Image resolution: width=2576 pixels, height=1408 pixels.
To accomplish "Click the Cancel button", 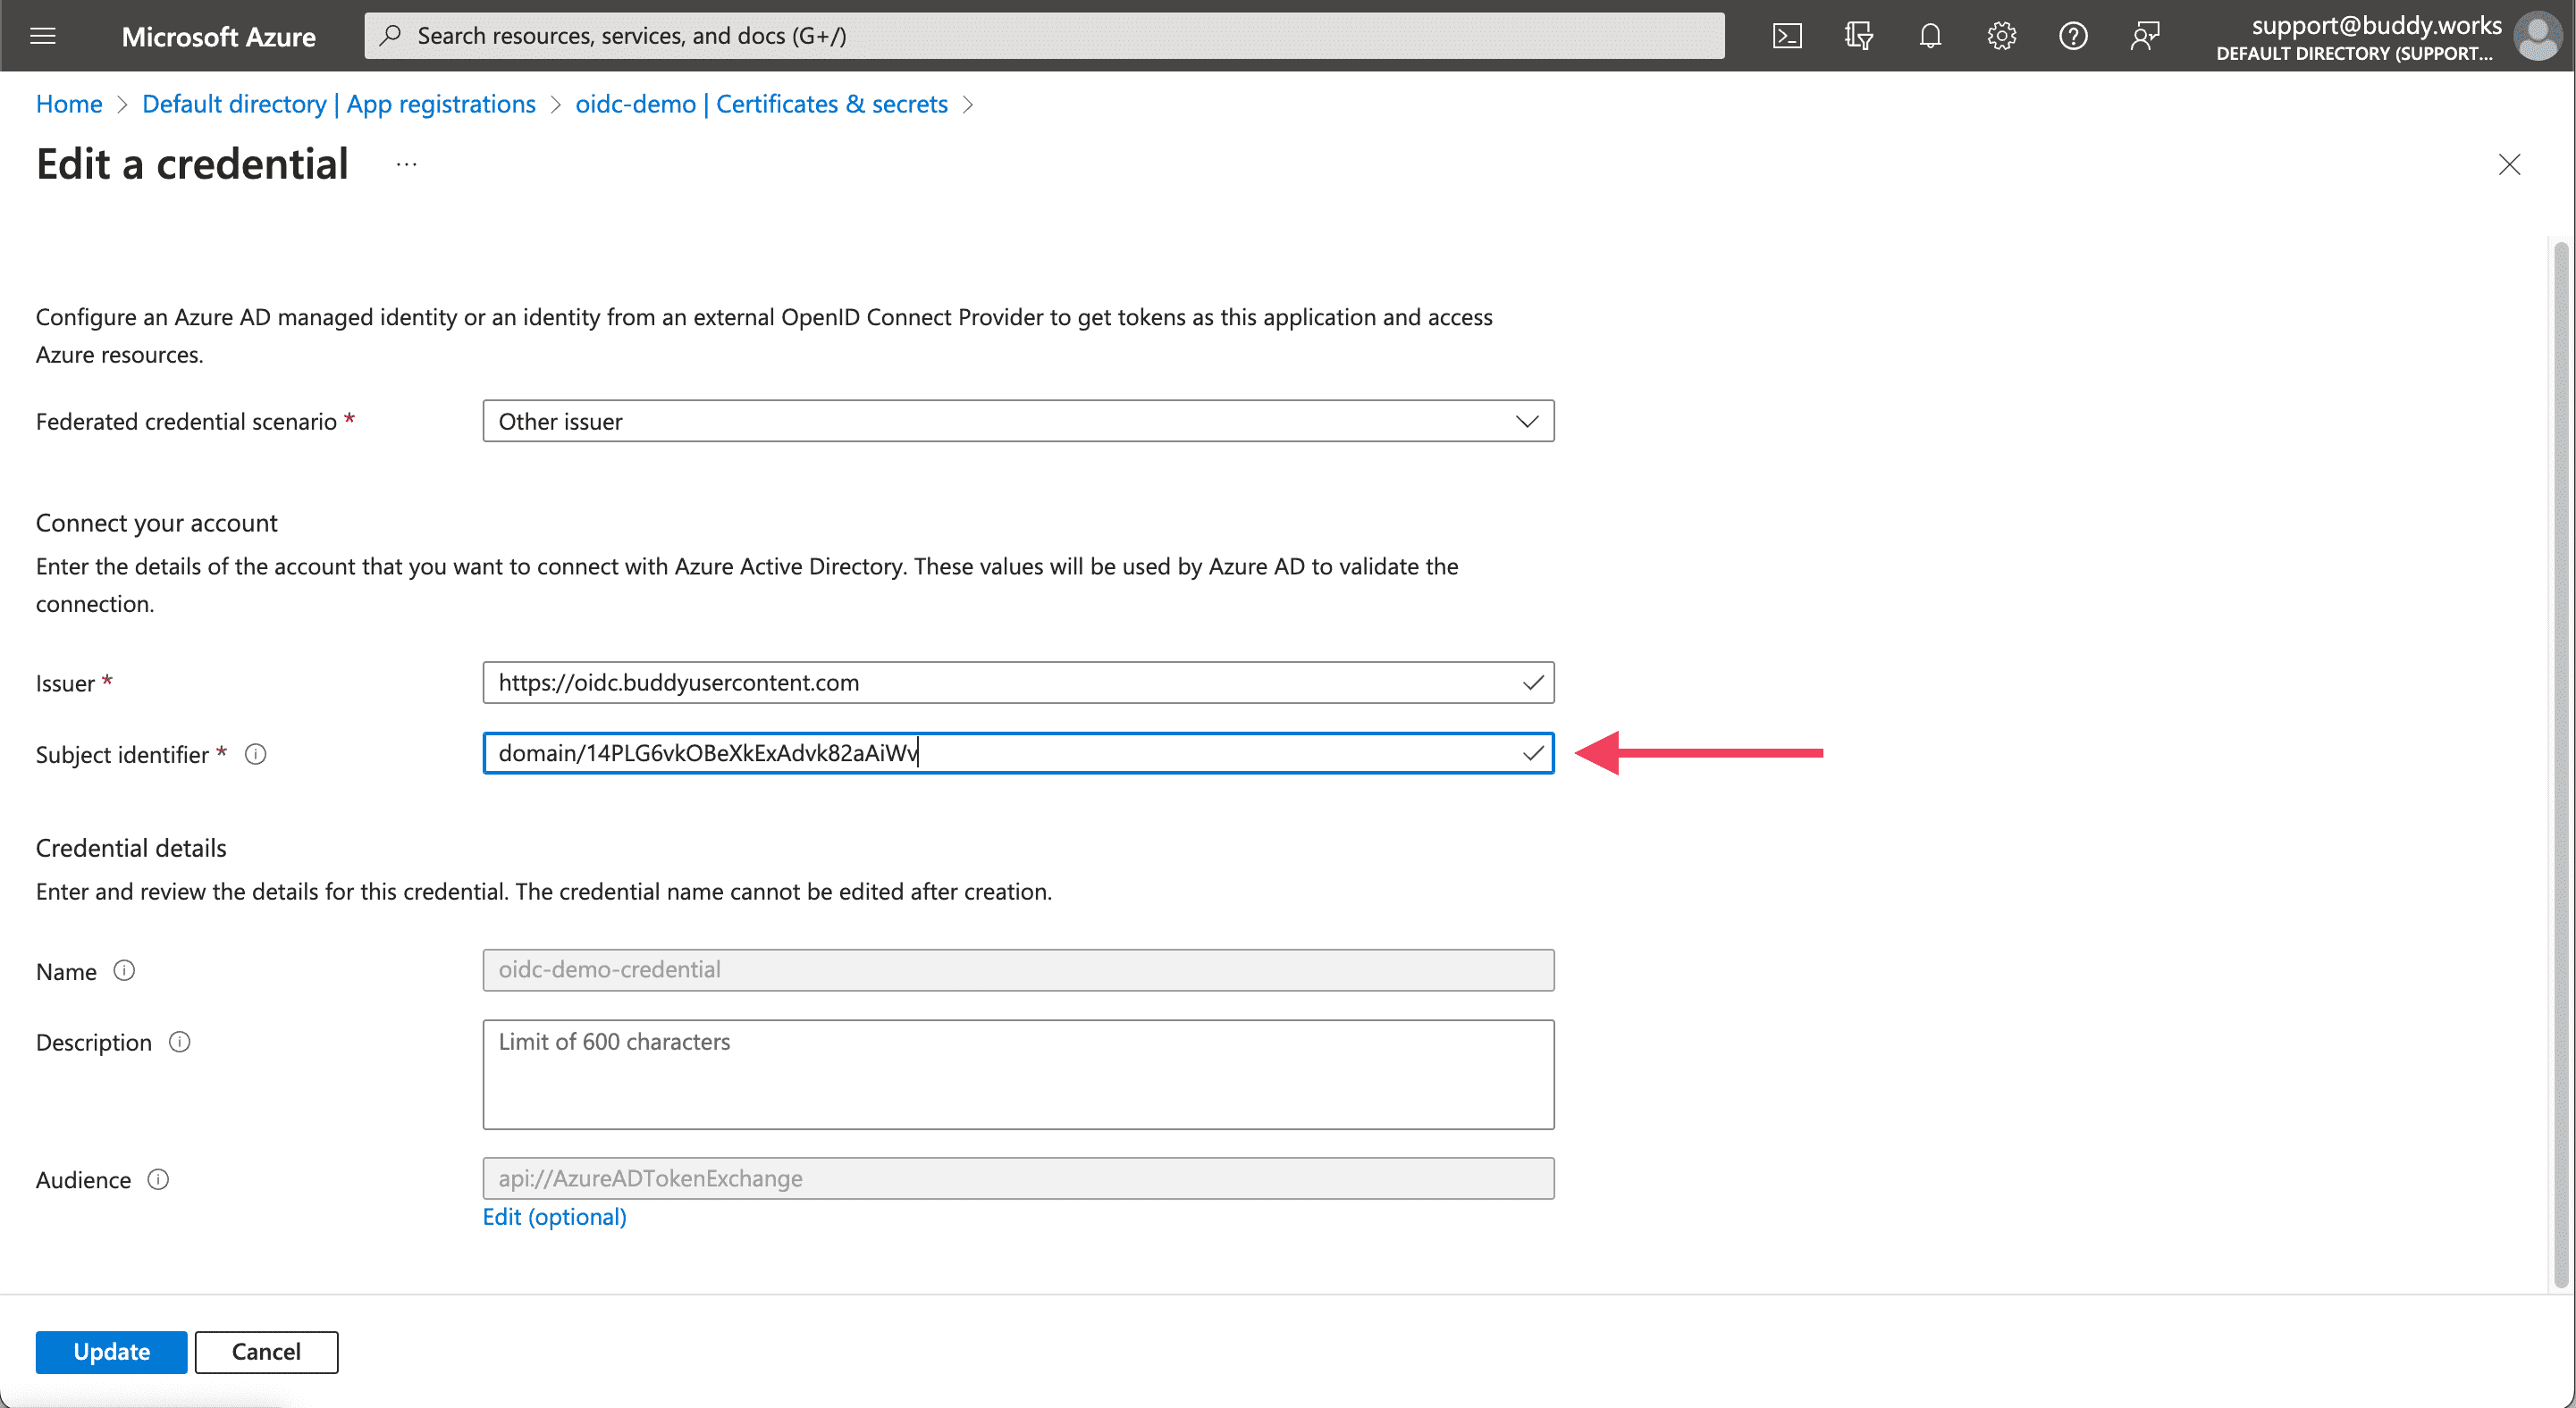I will click(265, 1351).
